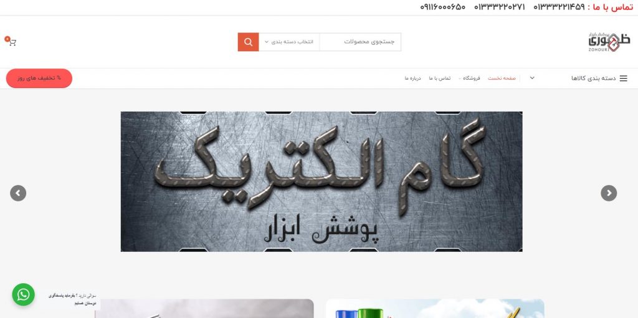Viewport: 638px width, 318px height.
Task: Click phone number 01333221459
Action: (559, 7)
